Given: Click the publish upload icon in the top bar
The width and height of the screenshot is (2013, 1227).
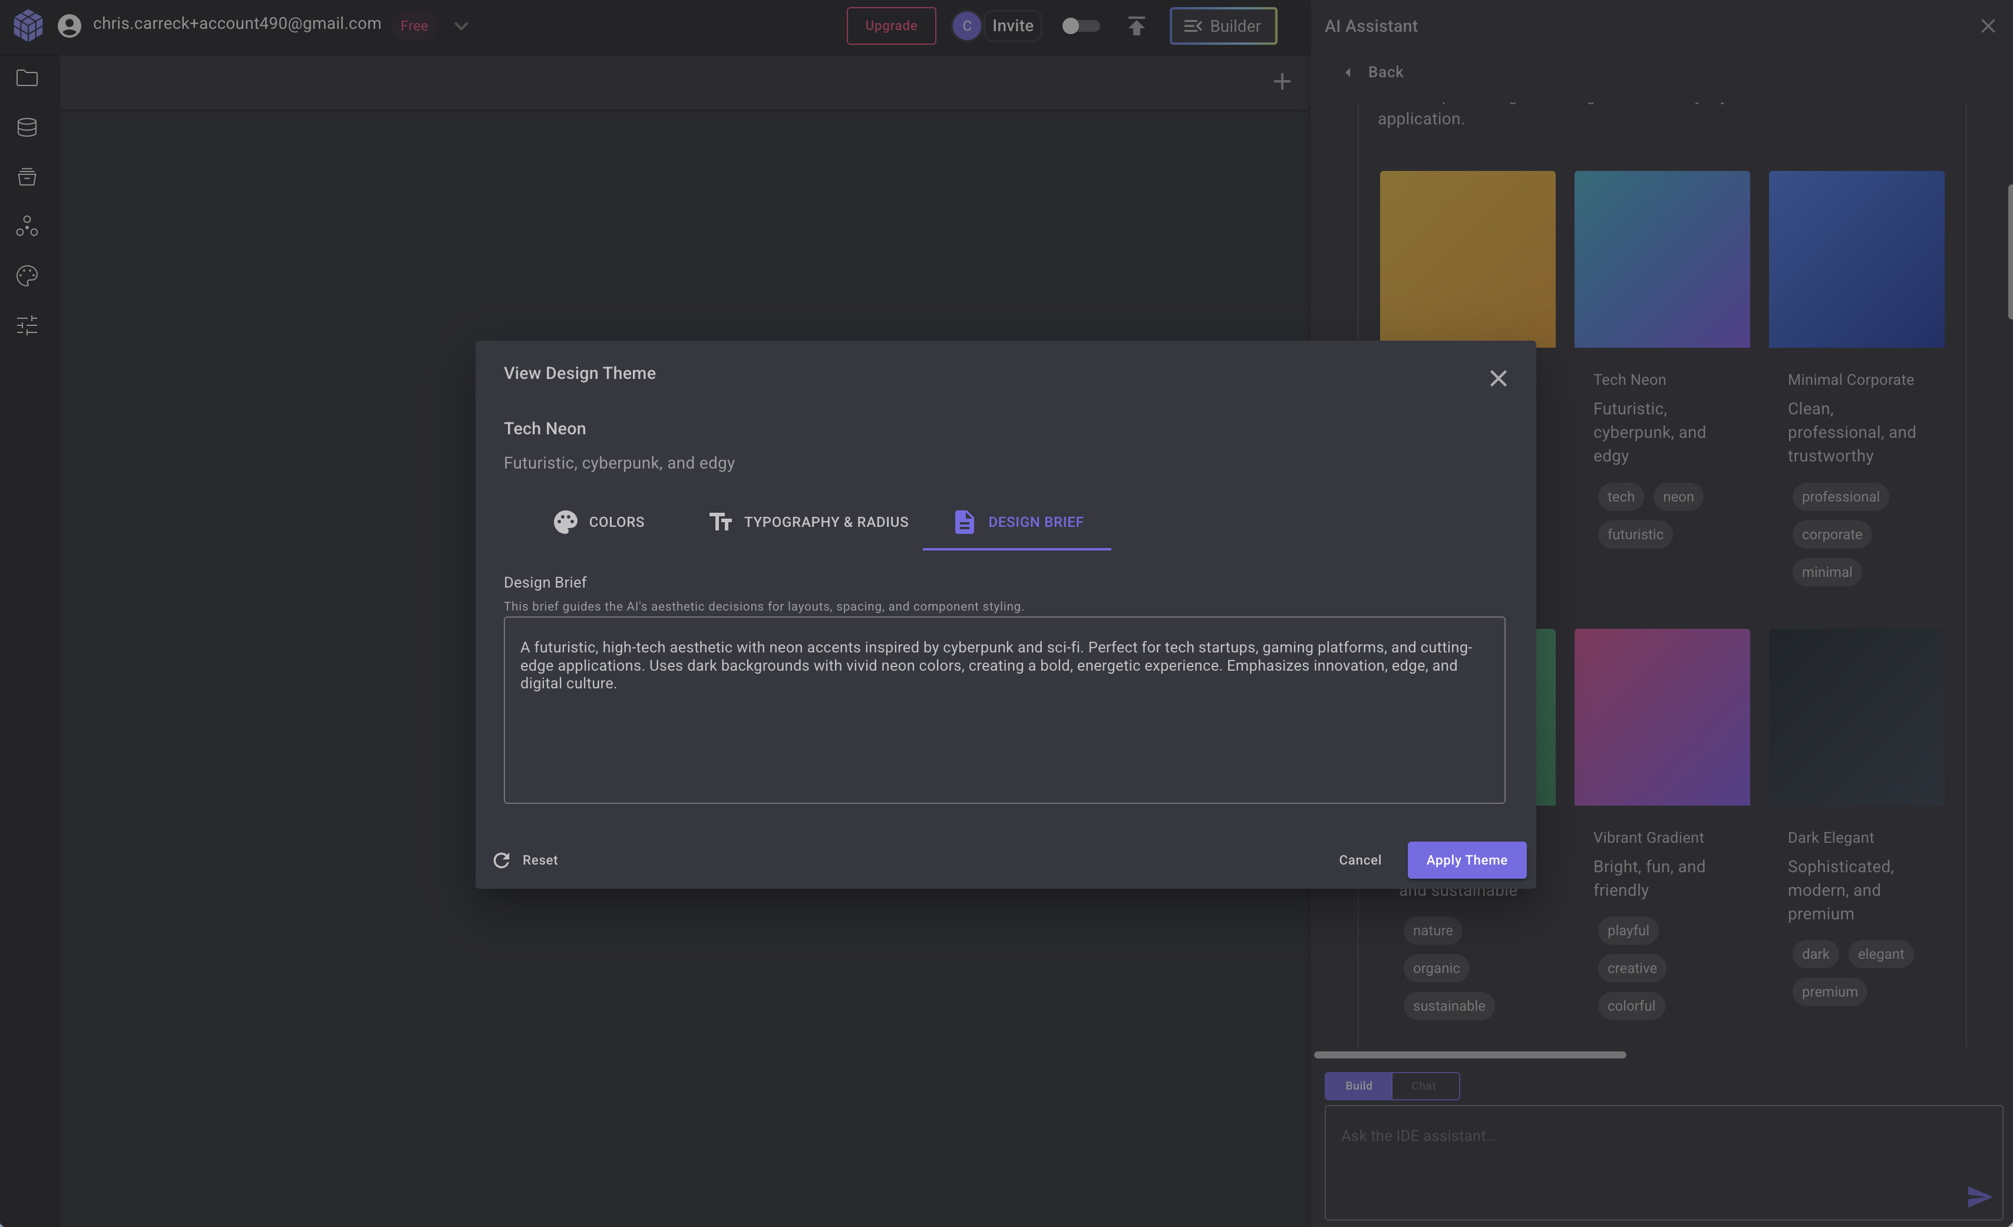Looking at the screenshot, I should coord(1136,25).
